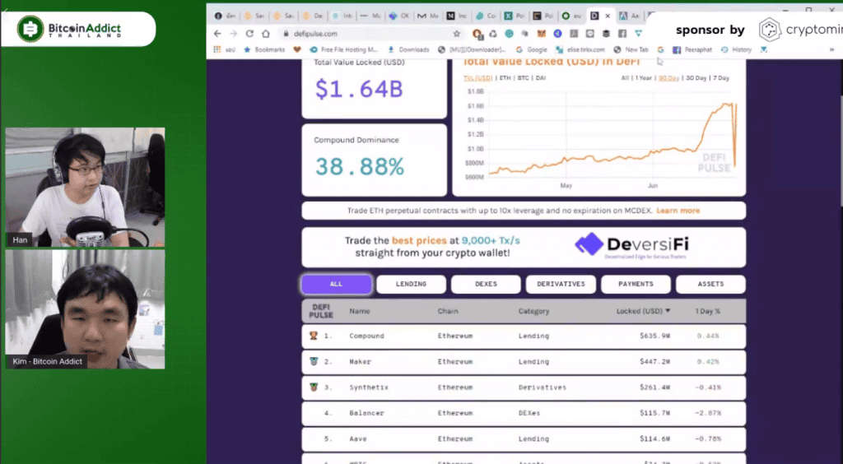The width and height of the screenshot is (843, 464).
Task: Open the Maker row in the table
Action: coord(524,361)
